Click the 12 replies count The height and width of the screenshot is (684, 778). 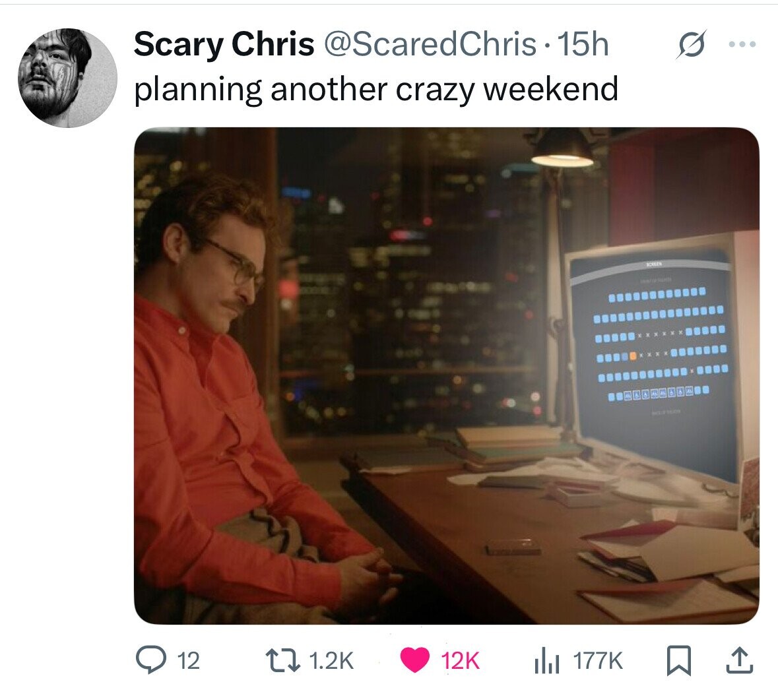pyautogui.click(x=188, y=661)
